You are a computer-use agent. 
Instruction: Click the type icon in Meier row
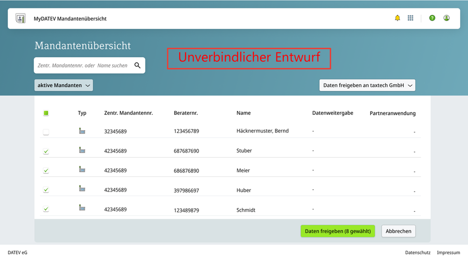click(82, 169)
